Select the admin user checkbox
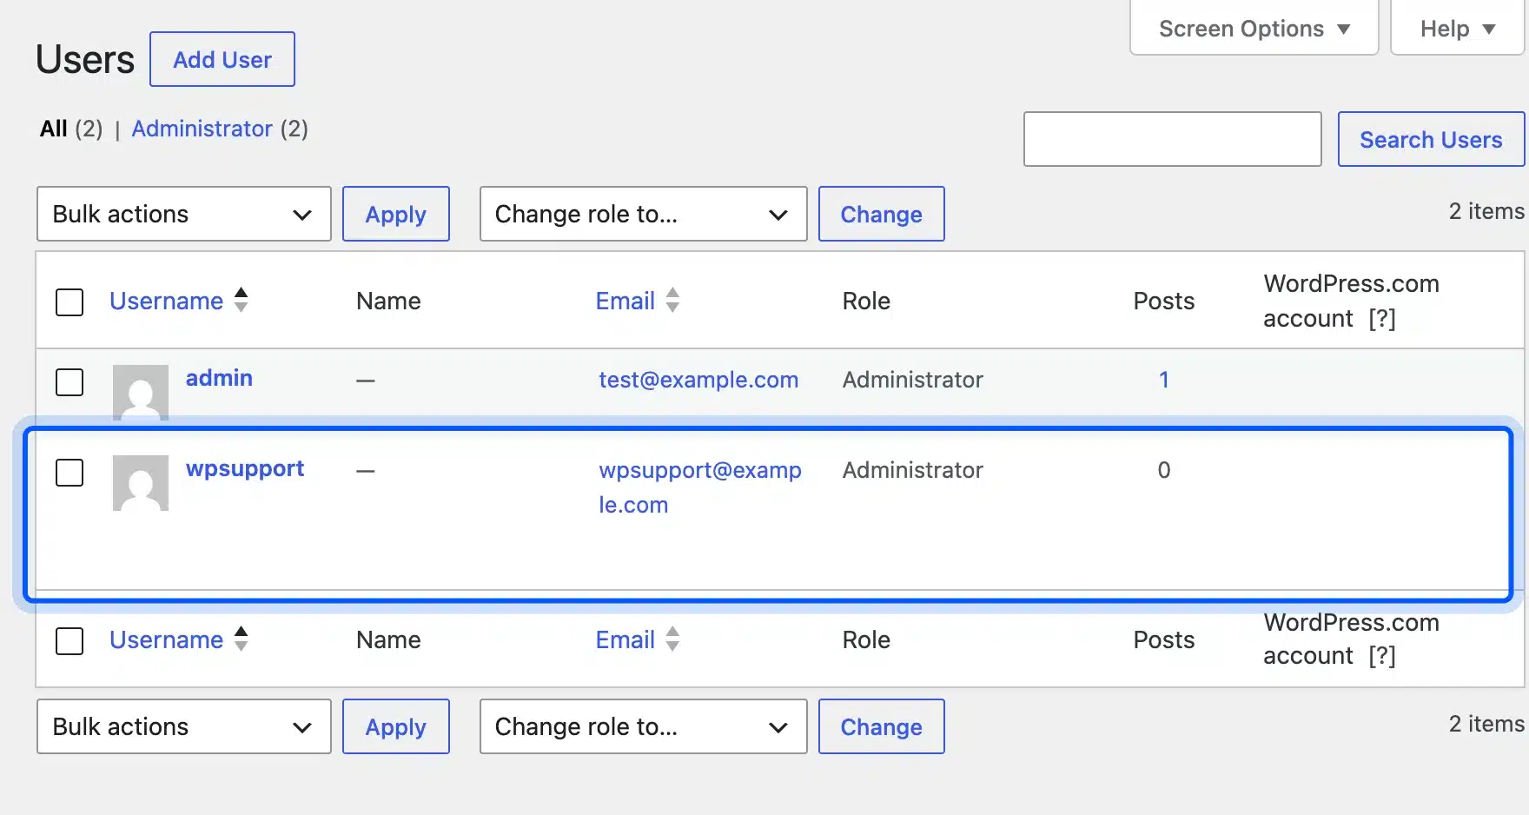1529x815 pixels. (x=69, y=382)
